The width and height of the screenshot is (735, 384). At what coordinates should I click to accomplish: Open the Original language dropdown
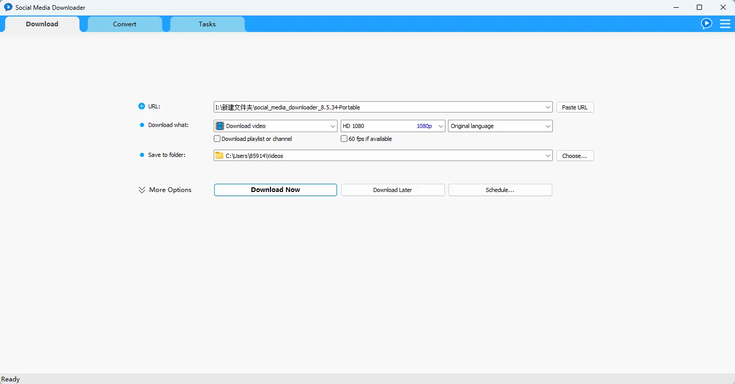pos(500,126)
